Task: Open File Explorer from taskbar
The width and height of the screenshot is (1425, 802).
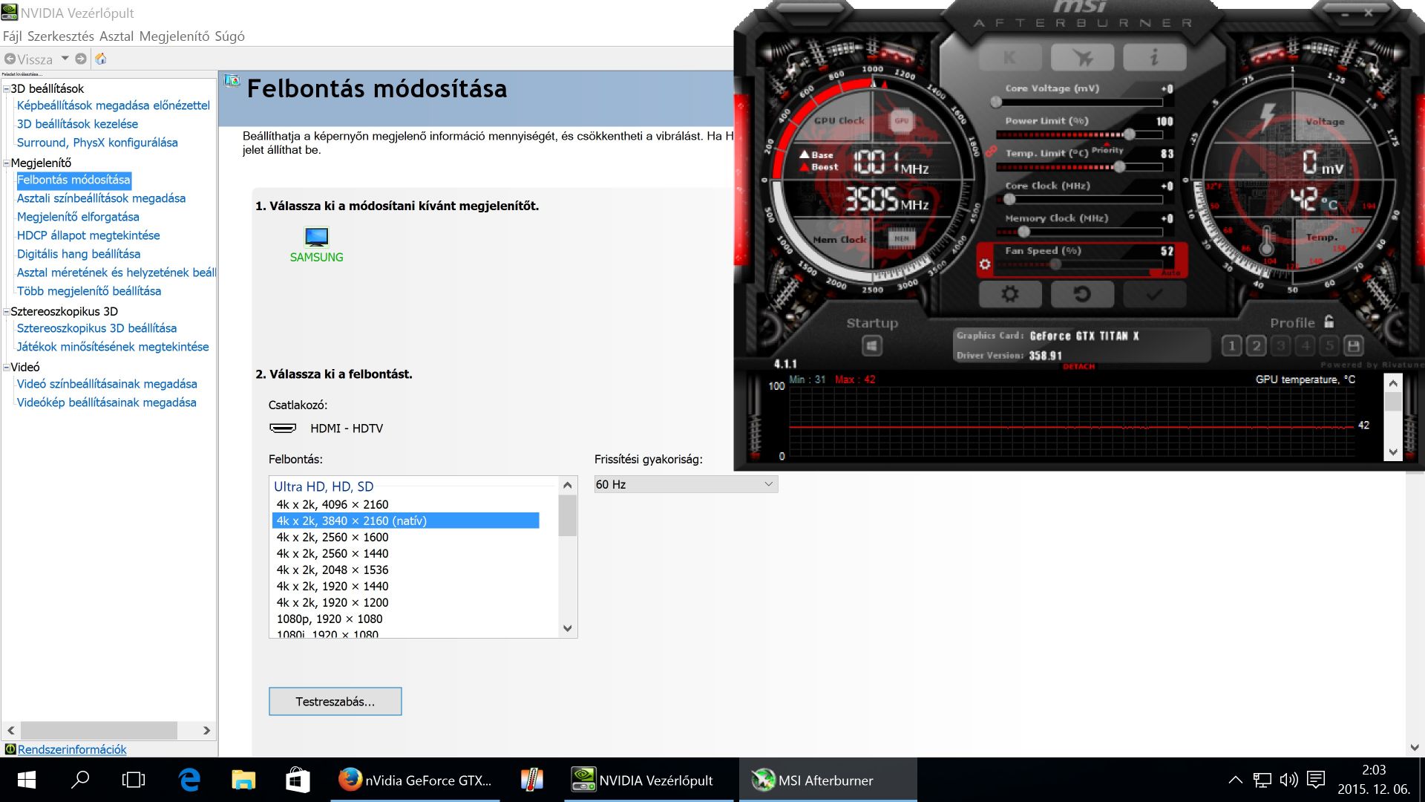Action: pos(243,780)
